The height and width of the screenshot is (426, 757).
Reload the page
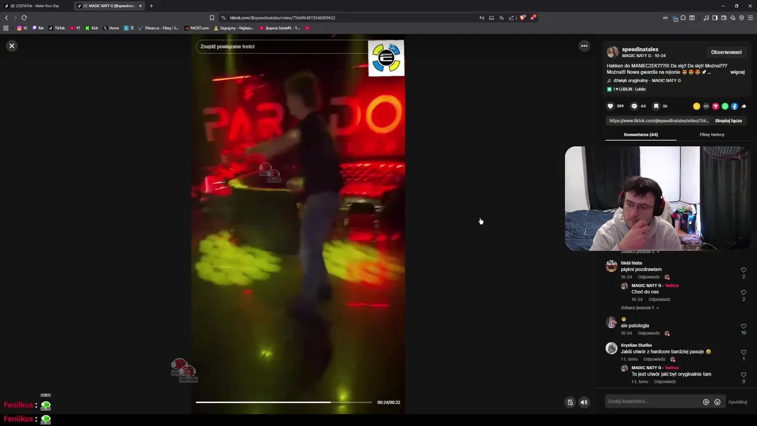tap(24, 18)
